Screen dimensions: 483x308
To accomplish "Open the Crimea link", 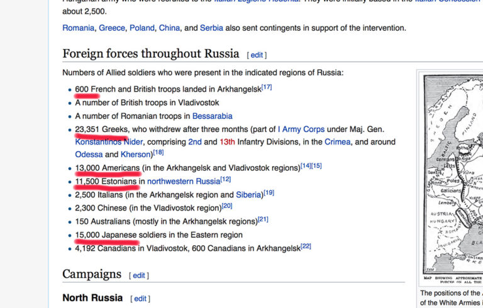I will [338, 142].
